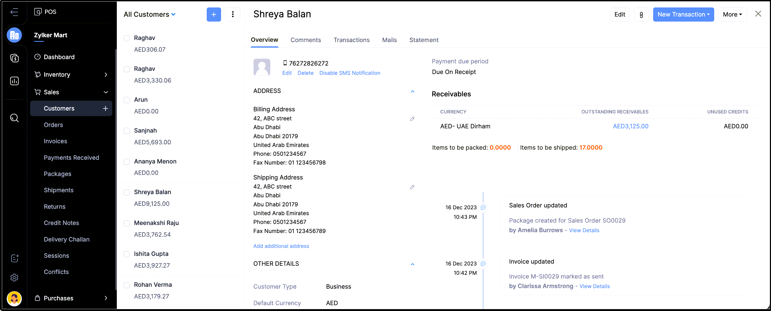The width and height of the screenshot is (771, 311).
Task: Click the attachment paperclip icon
Action: 641,15
